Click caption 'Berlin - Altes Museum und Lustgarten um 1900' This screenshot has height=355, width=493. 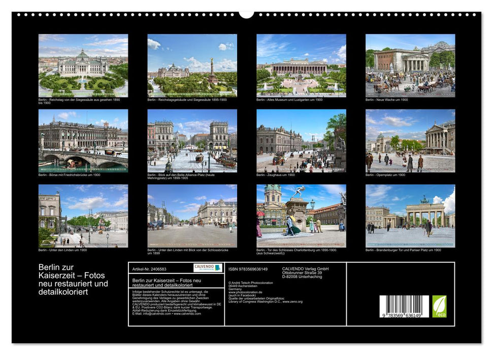pyautogui.click(x=289, y=99)
